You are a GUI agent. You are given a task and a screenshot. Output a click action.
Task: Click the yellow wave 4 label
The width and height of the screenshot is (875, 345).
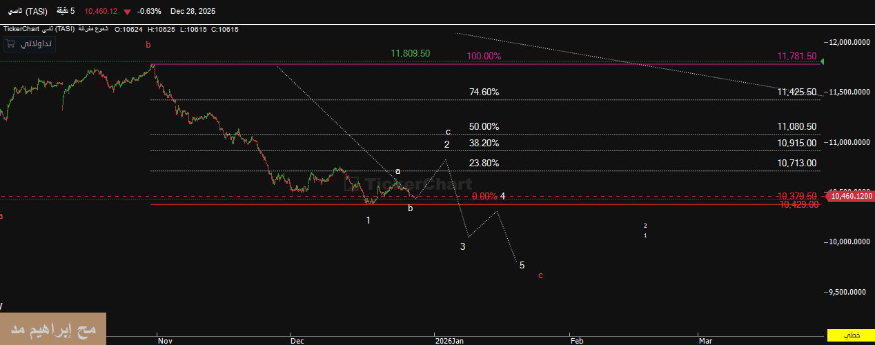(x=503, y=196)
